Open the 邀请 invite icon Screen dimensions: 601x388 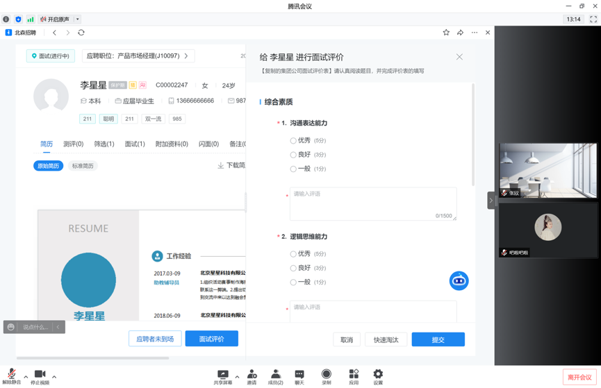(x=252, y=374)
